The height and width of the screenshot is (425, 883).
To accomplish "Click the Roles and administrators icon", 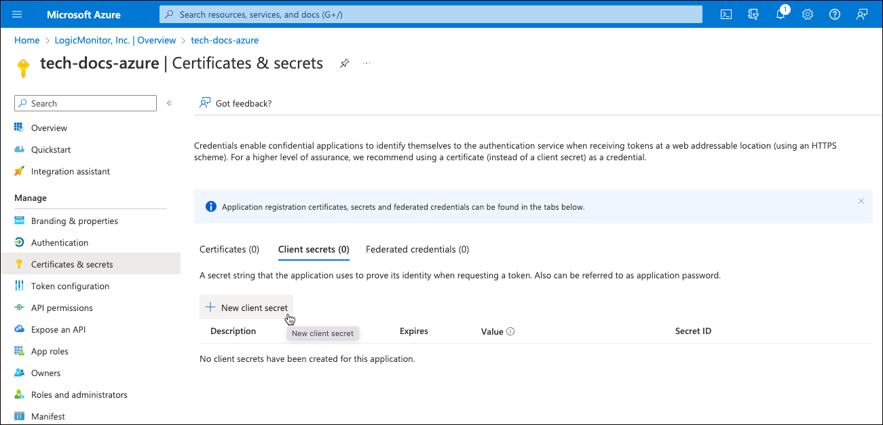I will coord(19,394).
